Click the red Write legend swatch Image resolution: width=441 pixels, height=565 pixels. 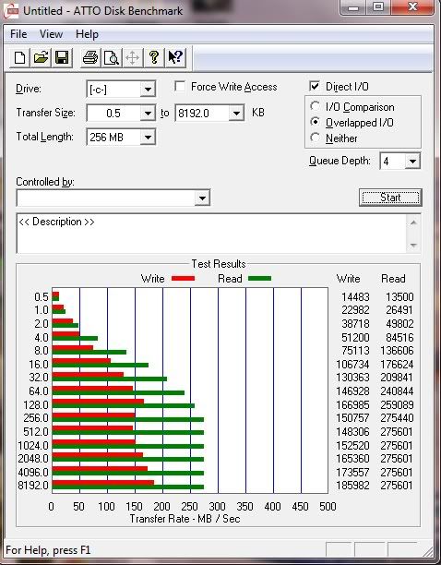tap(183, 278)
